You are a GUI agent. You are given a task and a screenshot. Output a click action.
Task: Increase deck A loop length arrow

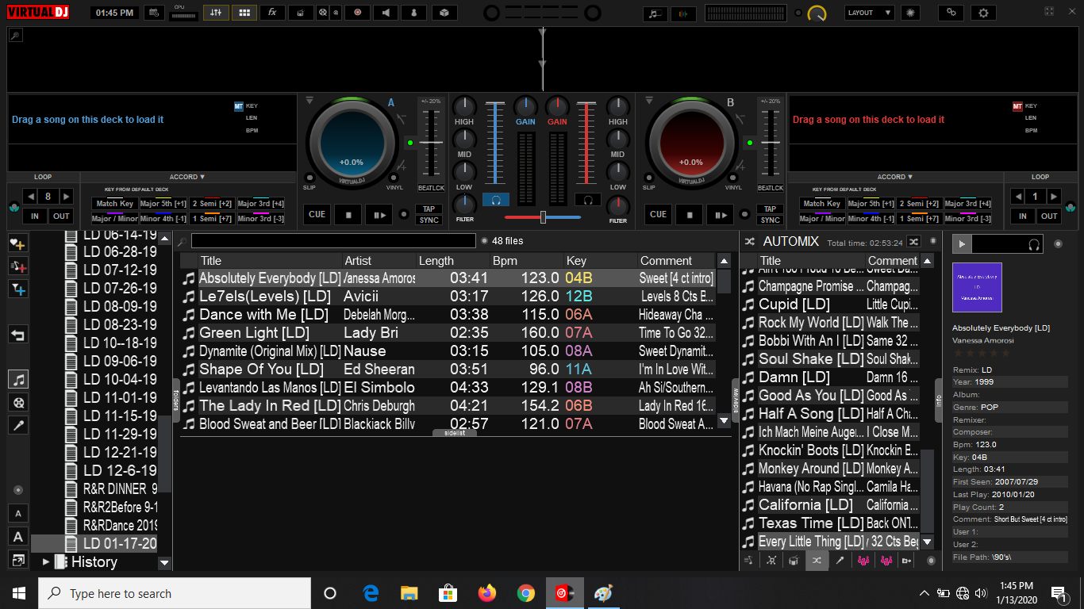(66, 197)
